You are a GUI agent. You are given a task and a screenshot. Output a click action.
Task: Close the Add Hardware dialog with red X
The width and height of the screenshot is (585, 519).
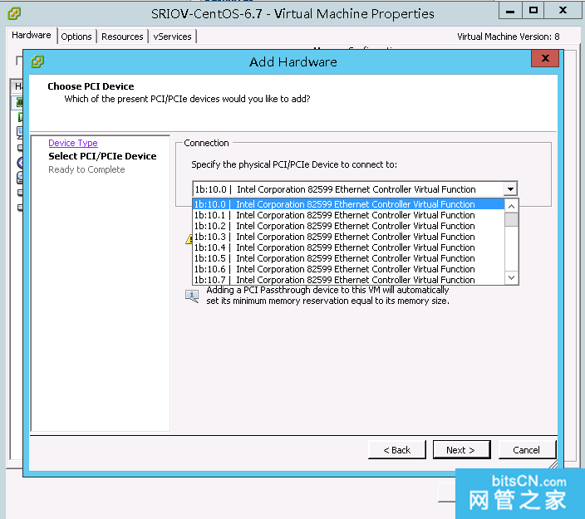click(x=545, y=58)
